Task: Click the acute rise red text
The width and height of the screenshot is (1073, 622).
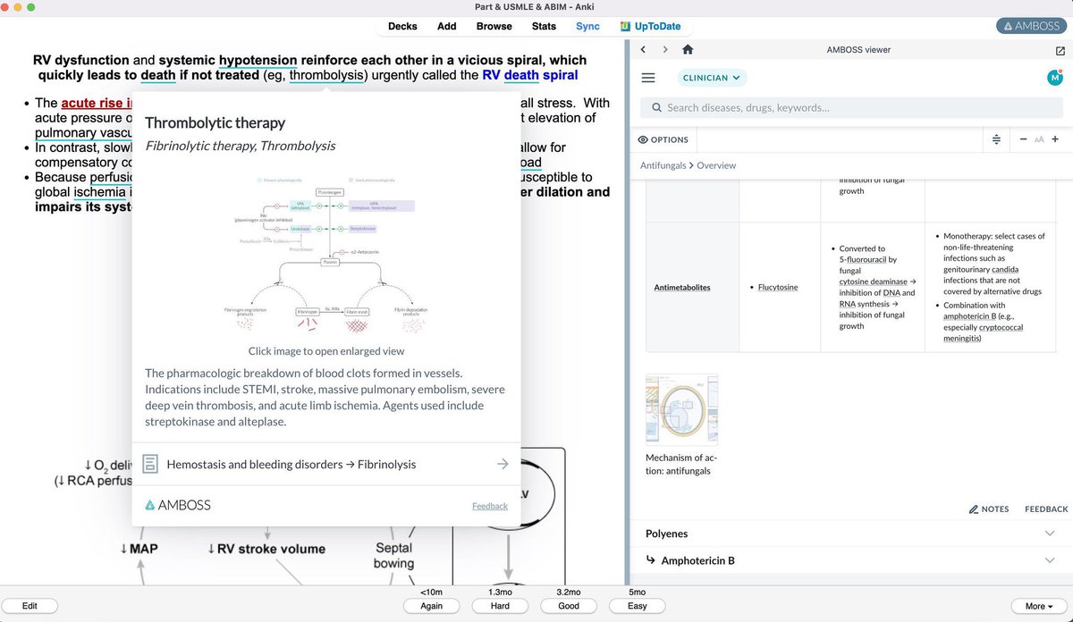Action: pyautogui.click(x=97, y=103)
